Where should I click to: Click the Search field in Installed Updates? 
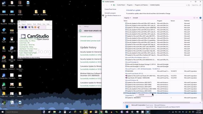(196, 5)
